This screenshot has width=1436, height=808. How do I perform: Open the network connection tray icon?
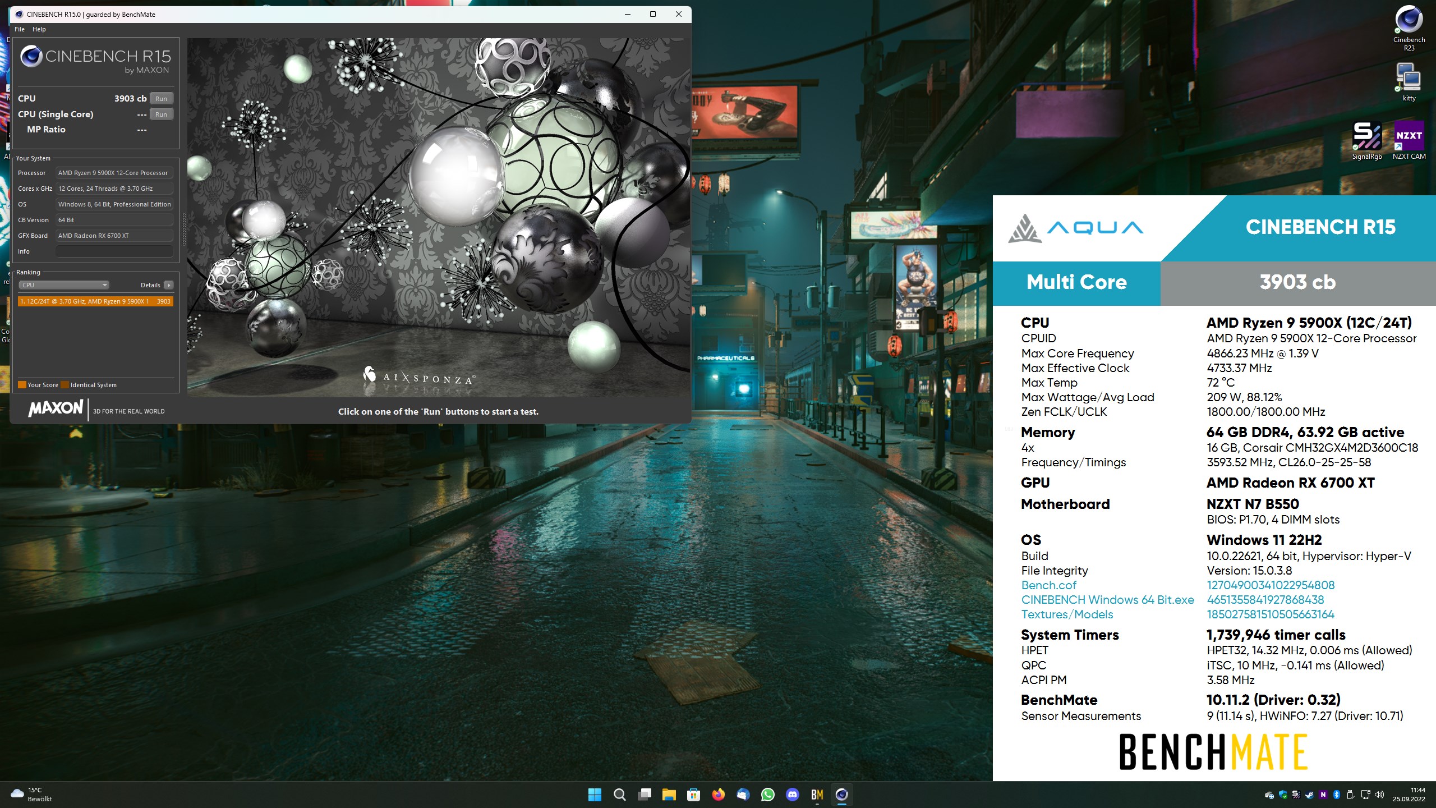[1365, 795]
